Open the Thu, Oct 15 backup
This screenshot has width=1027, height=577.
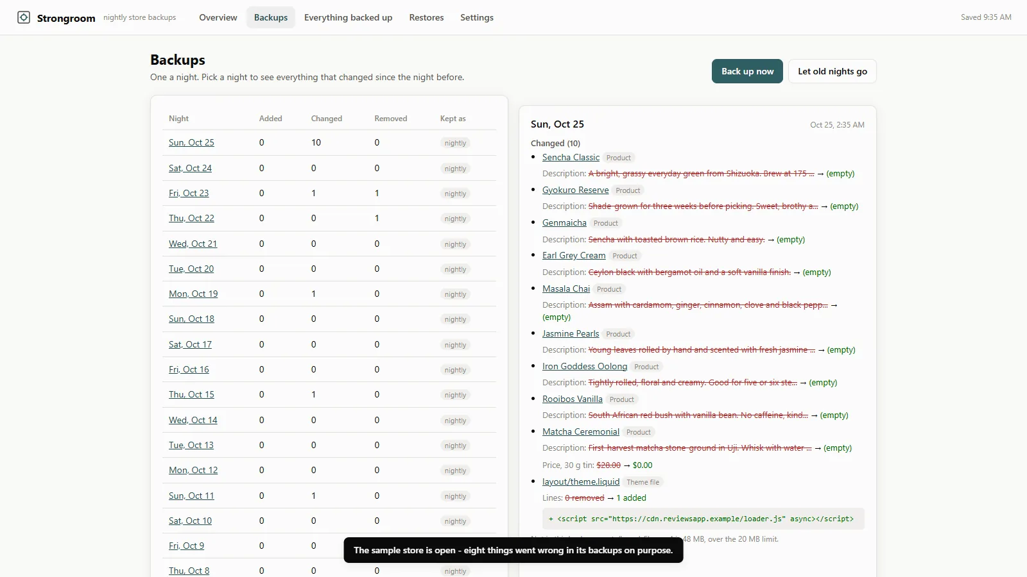pos(191,394)
